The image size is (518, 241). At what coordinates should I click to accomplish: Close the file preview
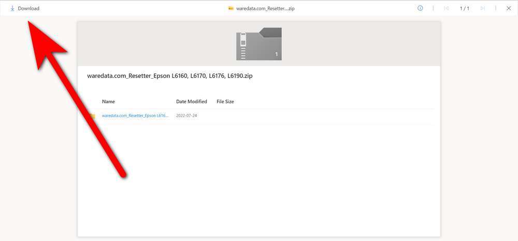(x=509, y=8)
